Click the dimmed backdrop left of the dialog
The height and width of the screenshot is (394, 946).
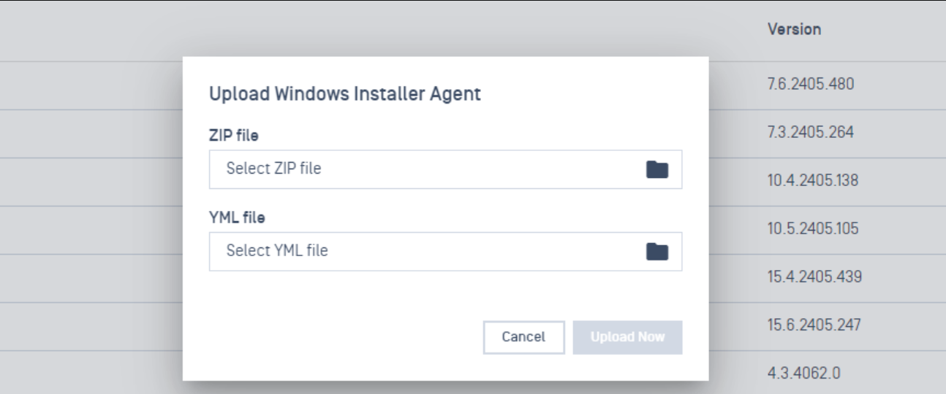(x=88, y=219)
